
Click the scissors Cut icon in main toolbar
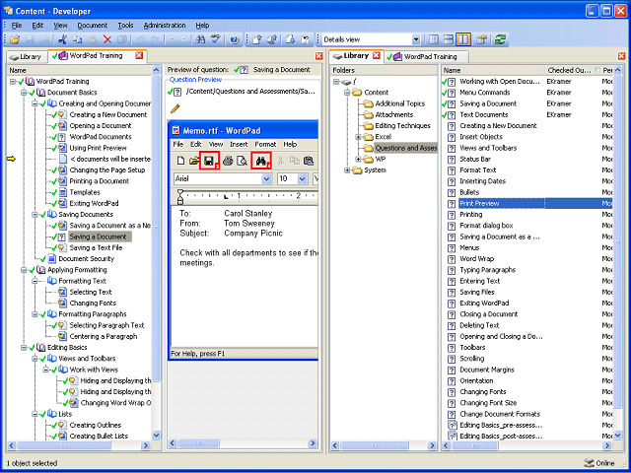coord(62,39)
